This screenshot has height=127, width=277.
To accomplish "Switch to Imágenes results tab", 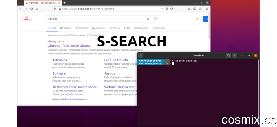I will [99, 28].
